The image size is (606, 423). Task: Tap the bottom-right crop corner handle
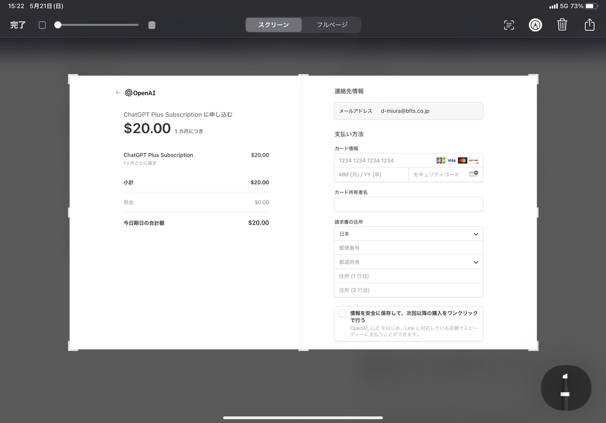(x=533, y=346)
